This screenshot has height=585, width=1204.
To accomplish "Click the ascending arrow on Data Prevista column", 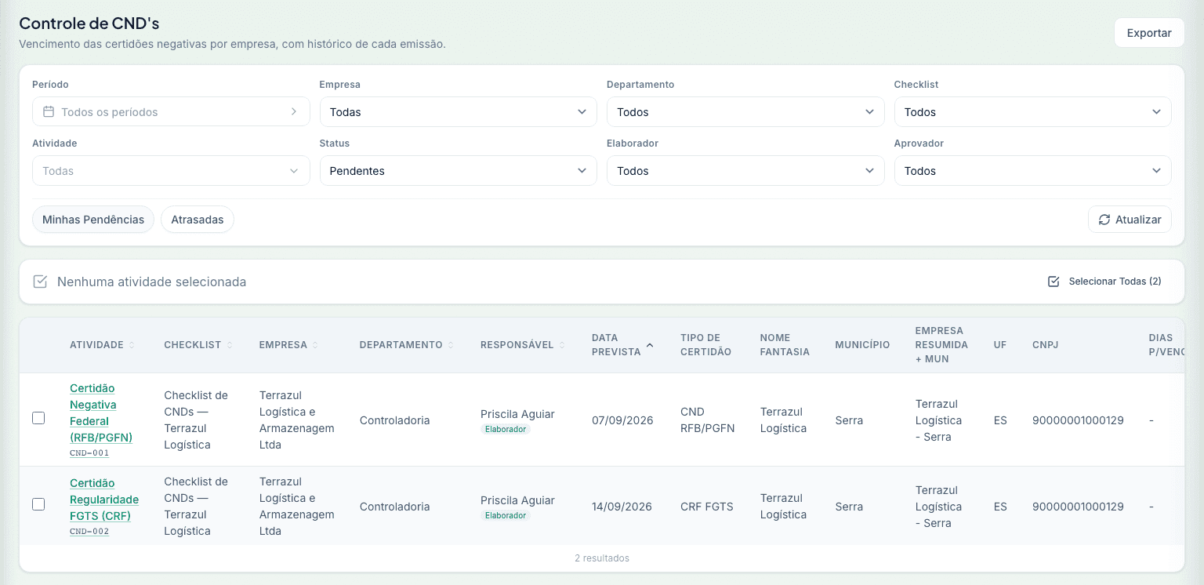I will [x=650, y=345].
